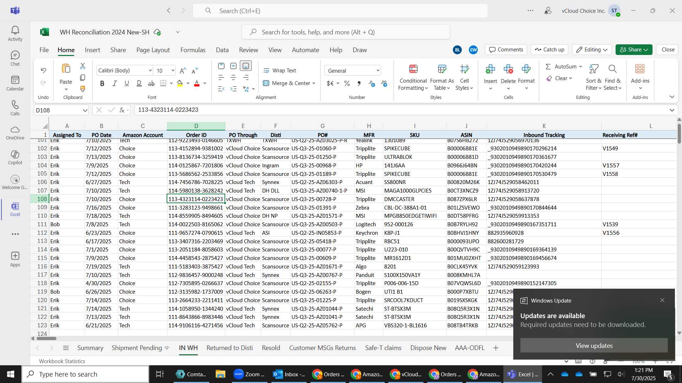Open Workbook Statistics in status bar
The height and width of the screenshot is (383, 682).
click(x=62, y=361)
